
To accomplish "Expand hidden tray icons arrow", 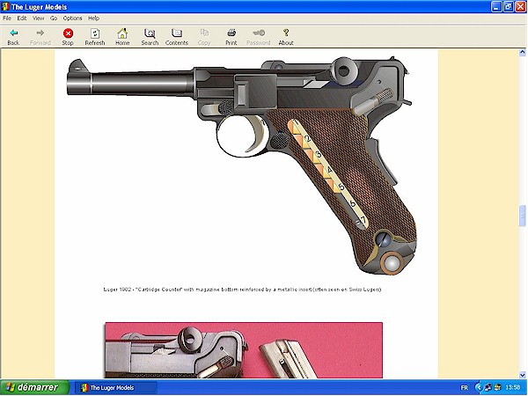I will click(x=478, y=387).
